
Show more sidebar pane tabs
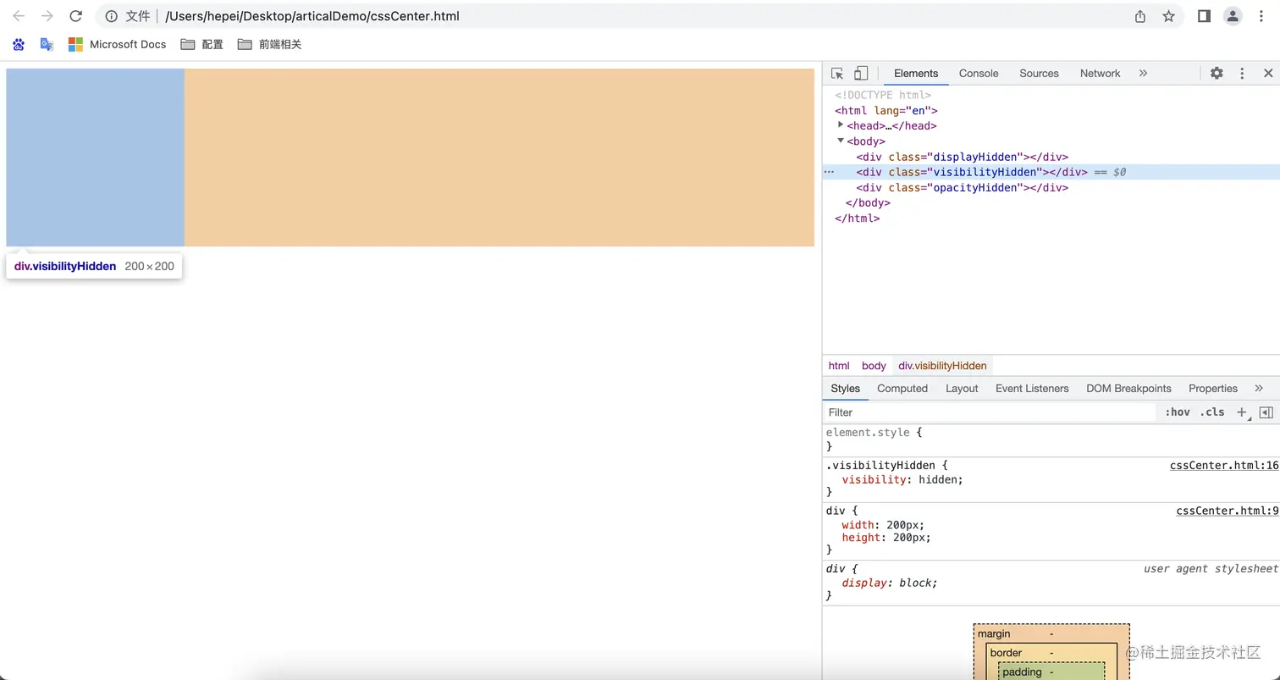[1259, 389]
